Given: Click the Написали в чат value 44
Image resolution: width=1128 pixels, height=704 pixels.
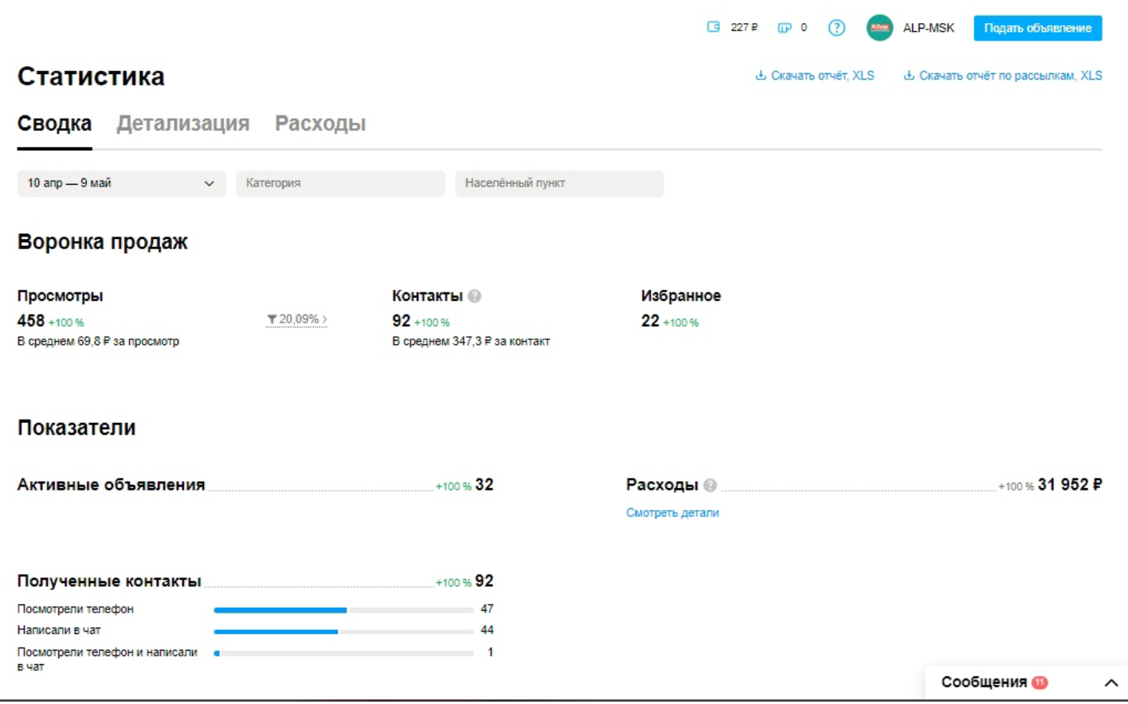Looking at the screenshot, I should point(487,631).
